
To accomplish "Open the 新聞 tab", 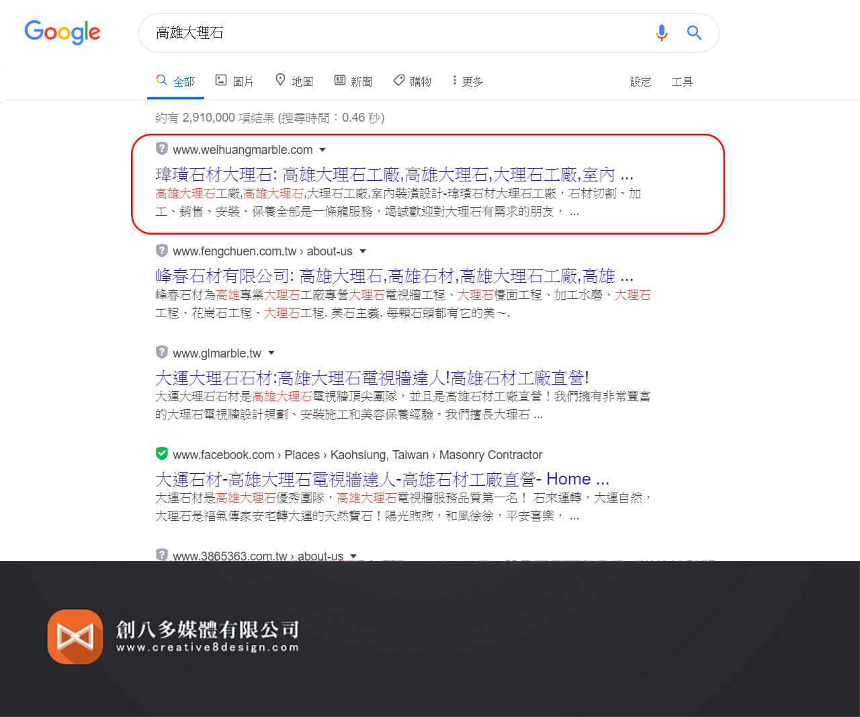I will point(353,81).
